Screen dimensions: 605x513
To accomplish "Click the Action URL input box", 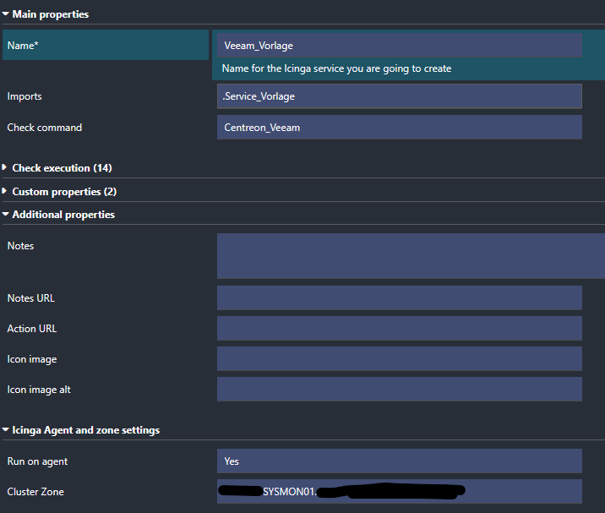I will tap(399, 329).
